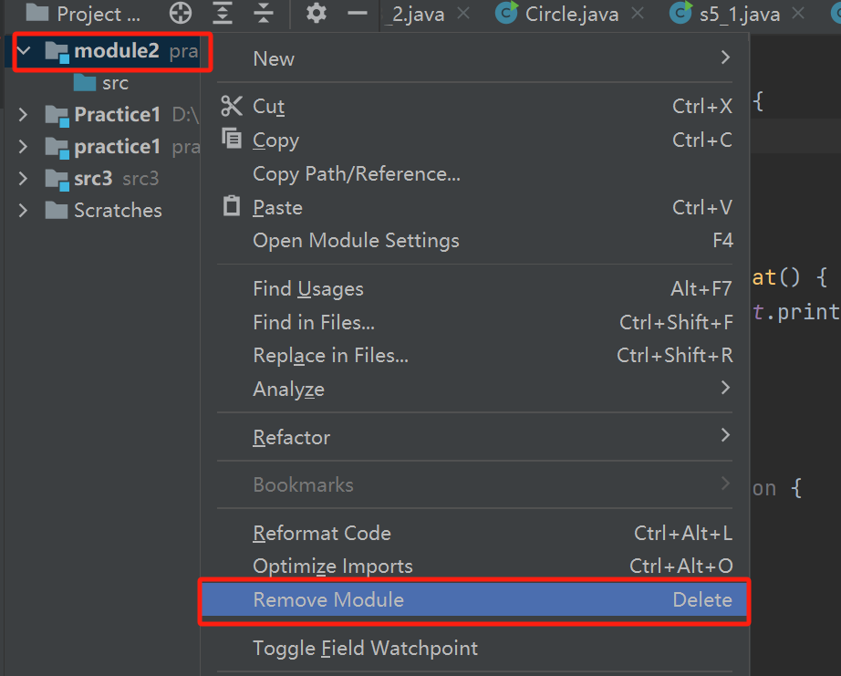Click the Collapse All icon
841x676 pixels.
(x=261, y=14)
